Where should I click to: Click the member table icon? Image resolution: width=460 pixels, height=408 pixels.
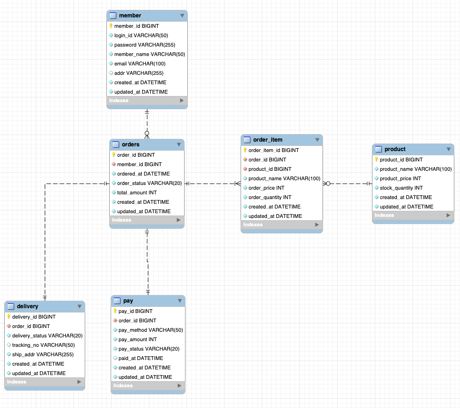(113, 16)
